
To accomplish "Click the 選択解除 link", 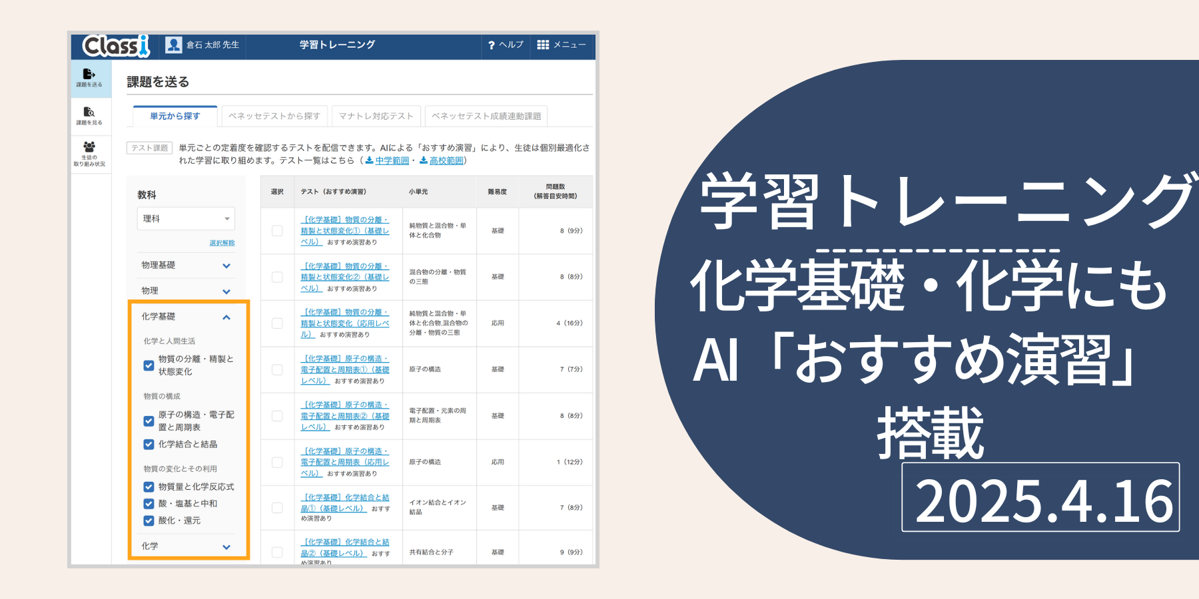I will click(x=222, y=243).
